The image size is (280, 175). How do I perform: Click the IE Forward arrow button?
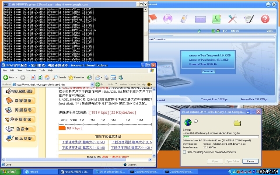pos(23,77)
